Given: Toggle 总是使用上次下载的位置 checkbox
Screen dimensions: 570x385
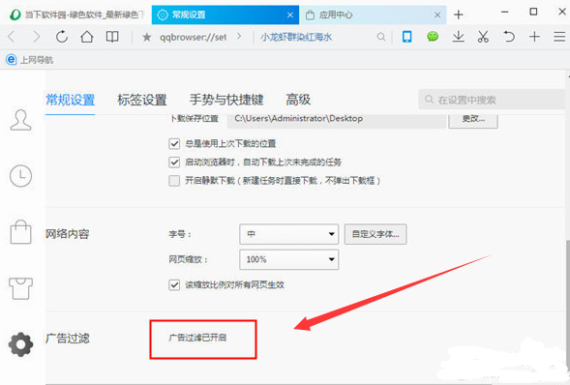Looking at the screenshot, I should (x=174, y=144).
